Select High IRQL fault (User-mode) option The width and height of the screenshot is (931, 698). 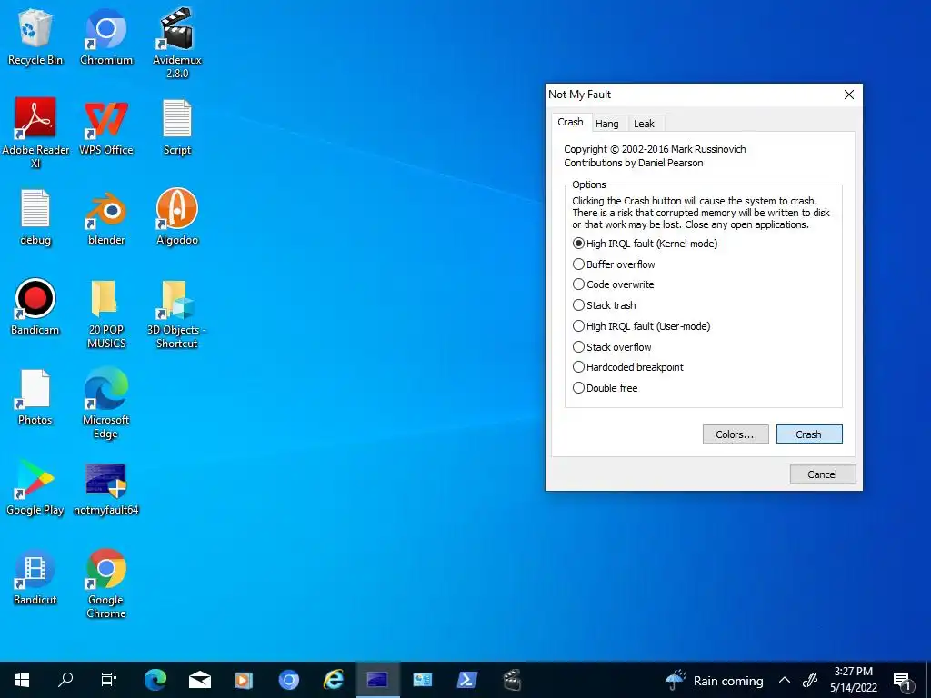click(x=641, y=326)
